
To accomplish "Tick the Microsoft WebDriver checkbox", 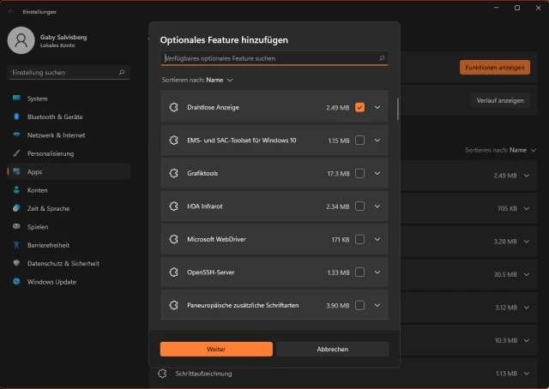I will point(359,239).
